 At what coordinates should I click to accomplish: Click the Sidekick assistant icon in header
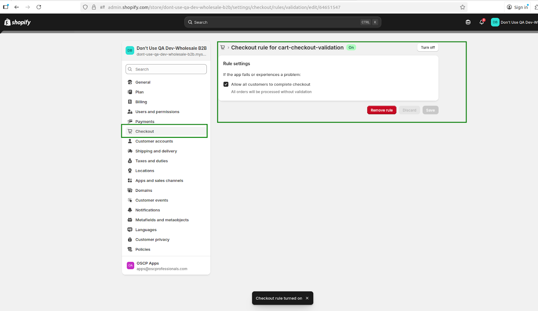pyautogui.click(x=468, y=22)
